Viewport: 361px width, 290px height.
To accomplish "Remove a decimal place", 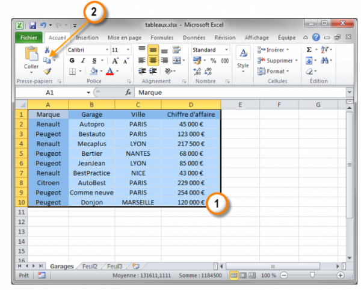I will point(208,72).
